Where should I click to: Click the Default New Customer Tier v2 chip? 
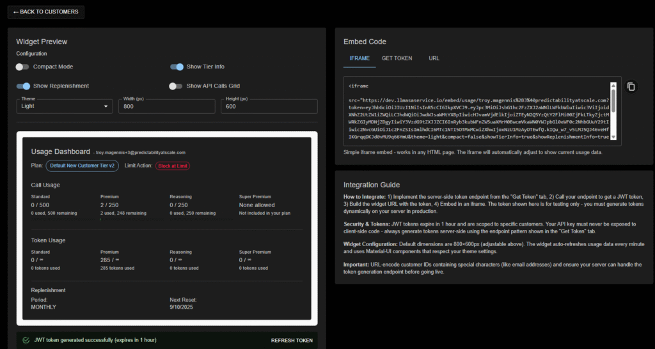(x=83, y=166)
